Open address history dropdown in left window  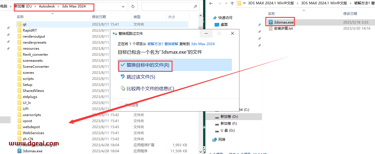coord(123,6)
